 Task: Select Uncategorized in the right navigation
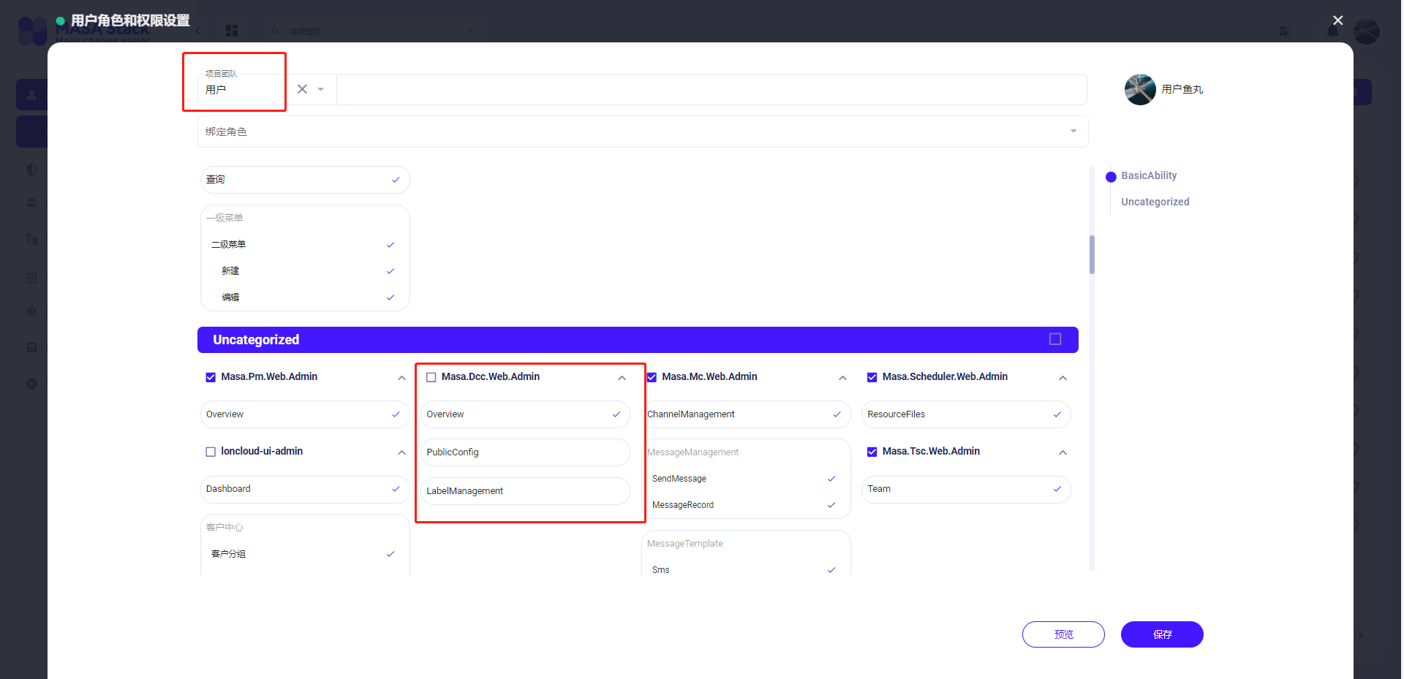[x=1155, y=202]
